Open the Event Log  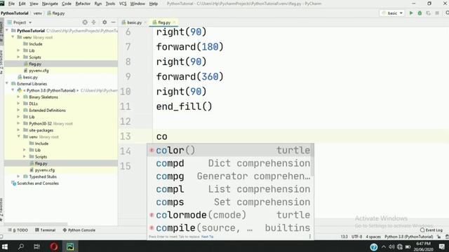431,230
